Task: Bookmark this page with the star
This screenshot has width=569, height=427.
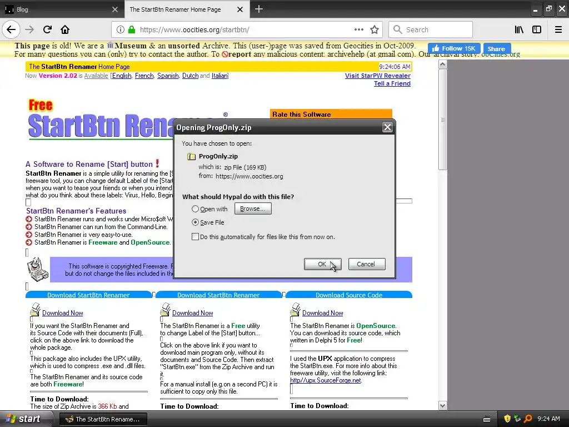Action: pos(375,29)
